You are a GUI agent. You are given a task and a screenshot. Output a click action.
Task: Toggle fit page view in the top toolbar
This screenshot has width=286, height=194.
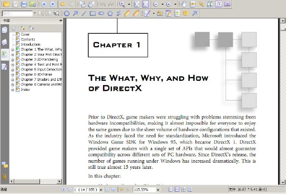tap(137, 4)
